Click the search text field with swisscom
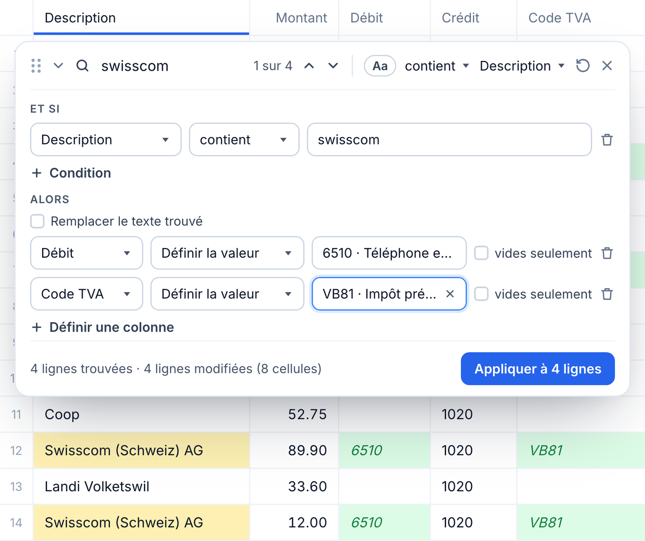The height and width of the screenshot is (541, 645). click(x=172, y=66)
